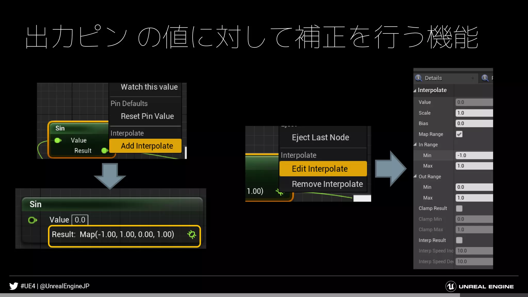The width and height of the screenshot is (528, 297).
Task: Click the Result output pin on small Sin node
Action: pos(104,151)
